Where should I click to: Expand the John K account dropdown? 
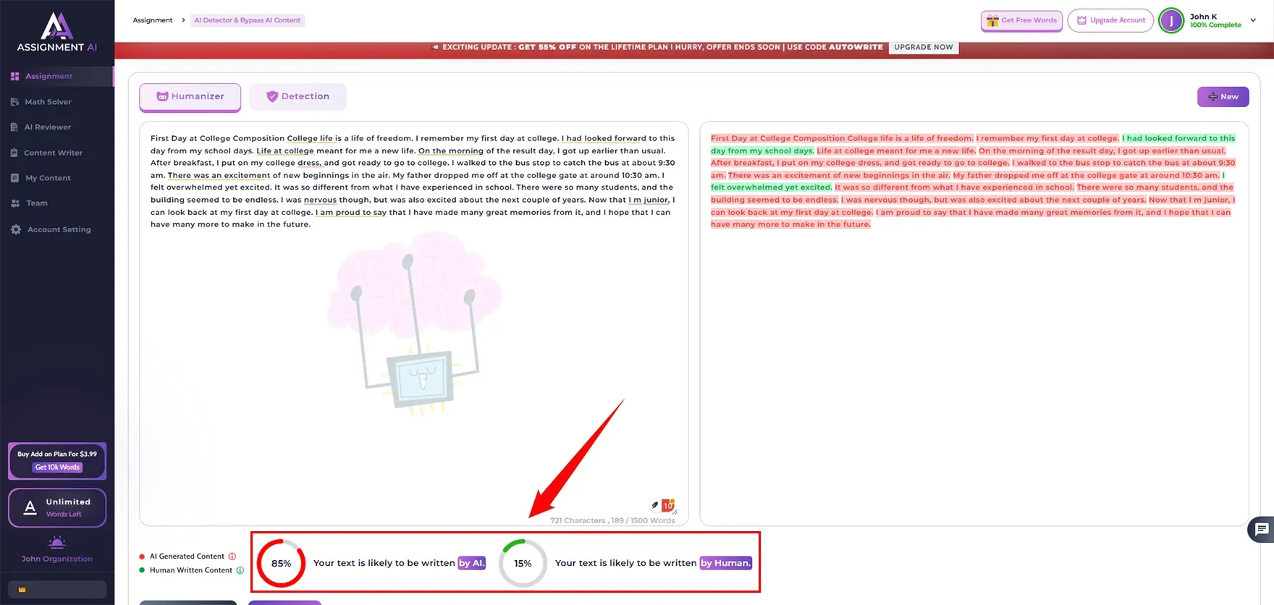click(x=1253, y=20)
